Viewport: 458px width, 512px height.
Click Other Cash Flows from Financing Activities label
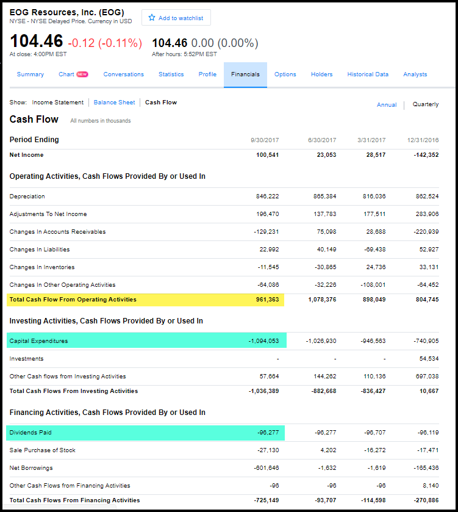[70, 486]
